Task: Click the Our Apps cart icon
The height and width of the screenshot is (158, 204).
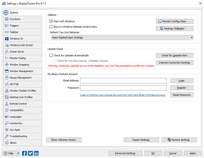Action: pos(7,130)
